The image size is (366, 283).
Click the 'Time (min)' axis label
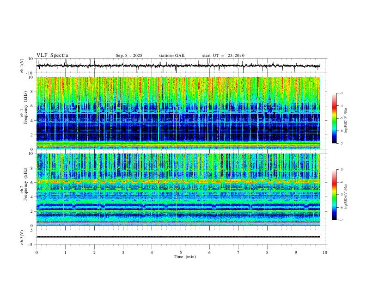coord(185,257)
